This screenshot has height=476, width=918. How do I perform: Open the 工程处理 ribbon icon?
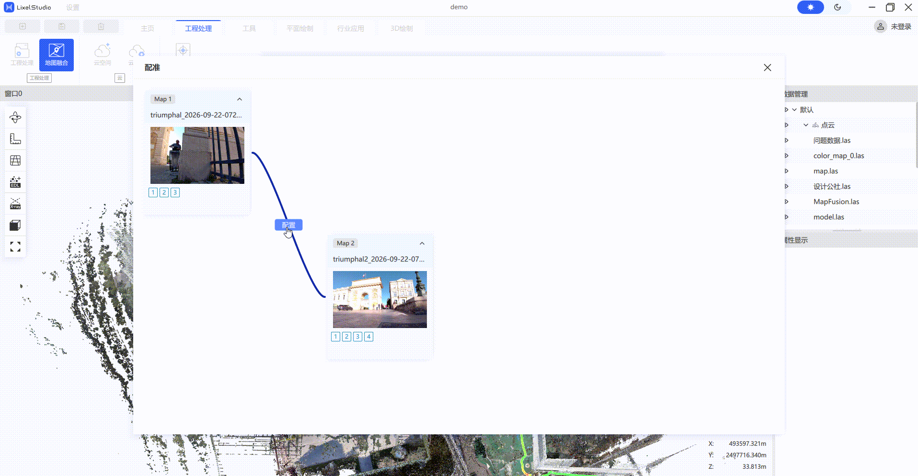[22, 55]
